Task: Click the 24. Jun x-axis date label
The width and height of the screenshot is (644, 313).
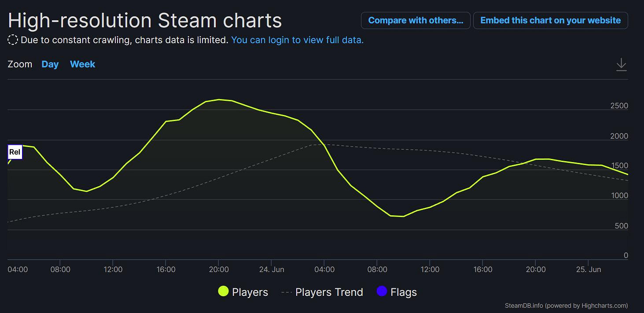Action: 272,269
